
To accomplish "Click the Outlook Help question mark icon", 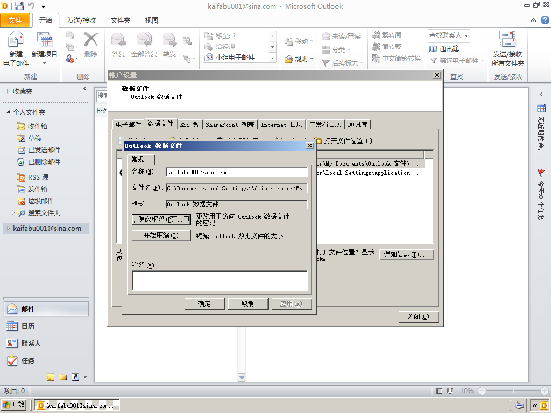I will [545, 20].
